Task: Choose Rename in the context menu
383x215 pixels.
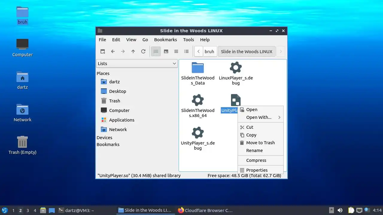Action: (x=260, y=150)
